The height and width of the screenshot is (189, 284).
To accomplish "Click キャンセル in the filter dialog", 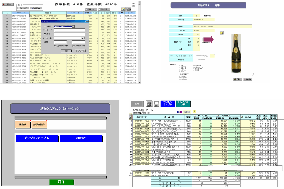I will click(x=80, y=51).
